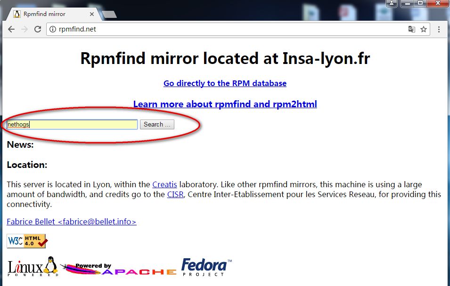Open the Chrome three-dot menu
This screenshot has width=450, height=286.
coord(439,29)
